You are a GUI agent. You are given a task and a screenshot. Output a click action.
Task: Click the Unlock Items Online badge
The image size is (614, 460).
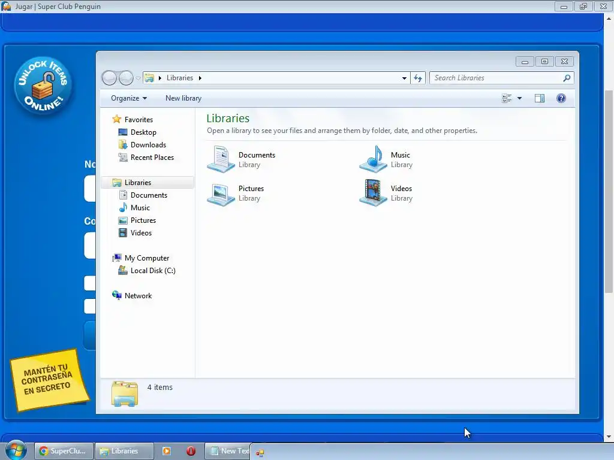[x=43, y=85]
